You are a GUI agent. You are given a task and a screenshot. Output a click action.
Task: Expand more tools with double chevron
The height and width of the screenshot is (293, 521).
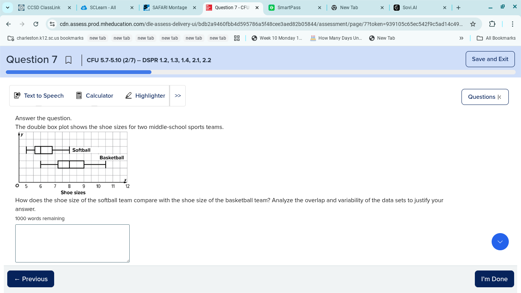tap(178, 96)
